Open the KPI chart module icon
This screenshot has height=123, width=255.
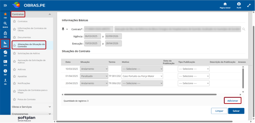(x=5, y=52)
